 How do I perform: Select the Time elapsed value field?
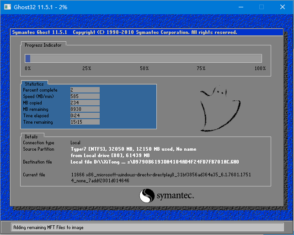[84, 116]
